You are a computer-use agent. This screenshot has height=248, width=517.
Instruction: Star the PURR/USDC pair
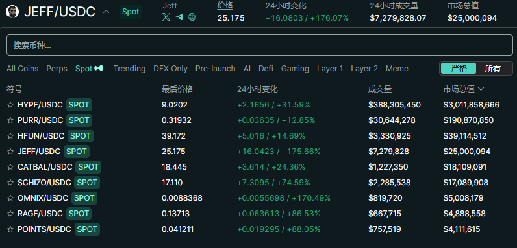coord(10,120)
